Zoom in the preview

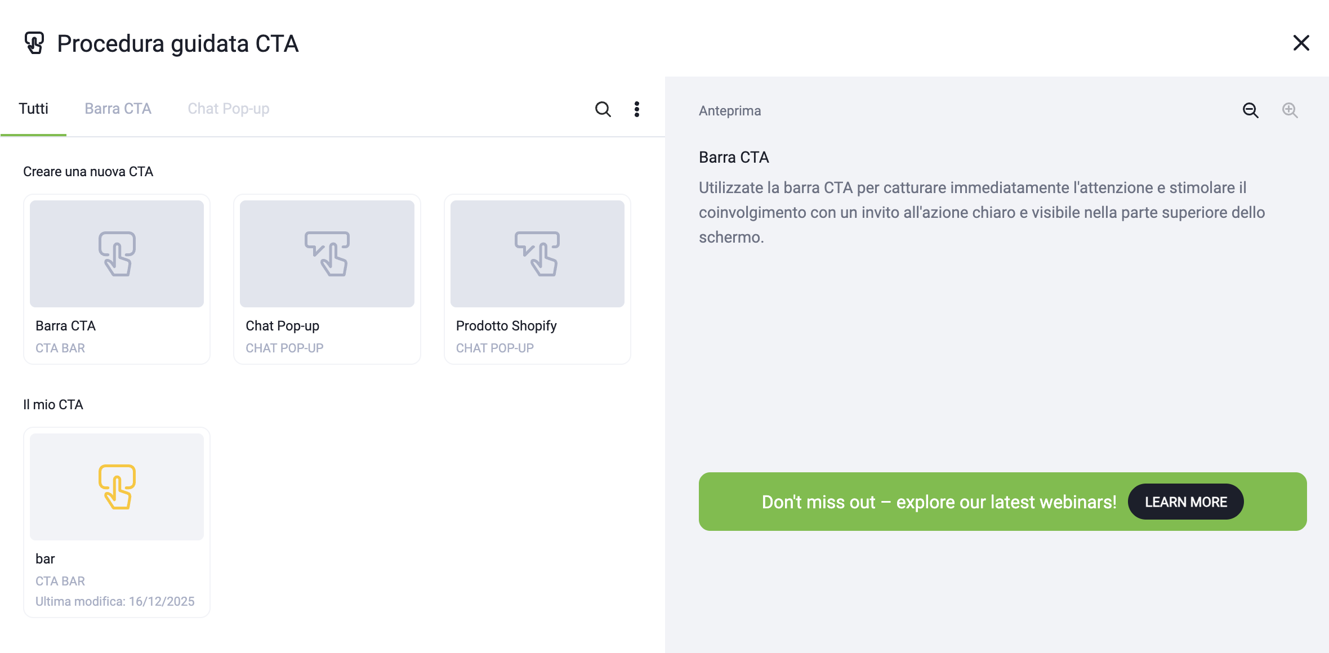click(x=1290, y=110)
